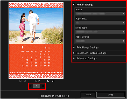Open the Paper Size dropdown
This screenshot has width=127, height=99.
tap(100, 23)
